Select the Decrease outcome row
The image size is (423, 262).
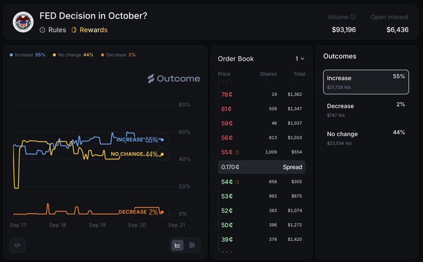[366, 110]
